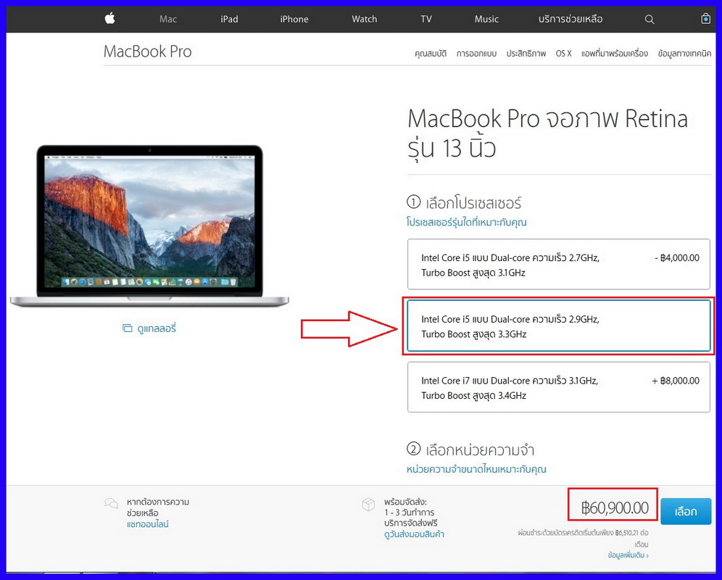Open the Music menu item

[x=486, y=20]
